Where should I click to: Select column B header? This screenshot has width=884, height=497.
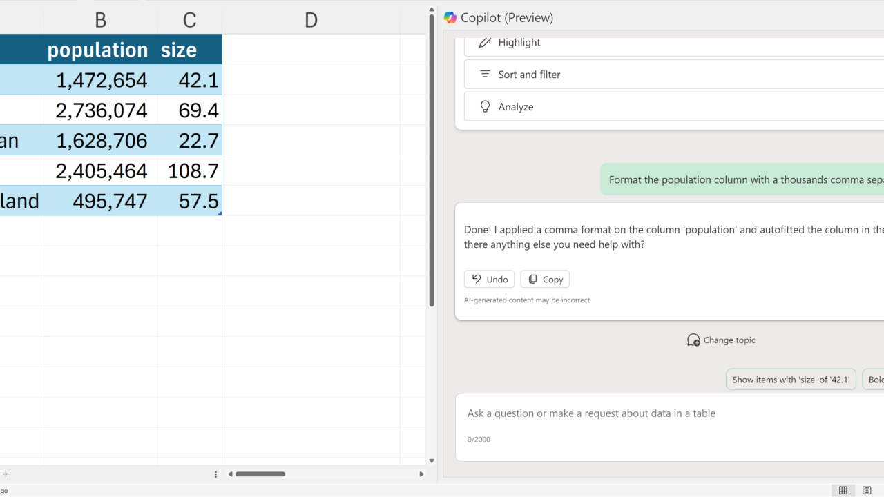click(100, 21)
